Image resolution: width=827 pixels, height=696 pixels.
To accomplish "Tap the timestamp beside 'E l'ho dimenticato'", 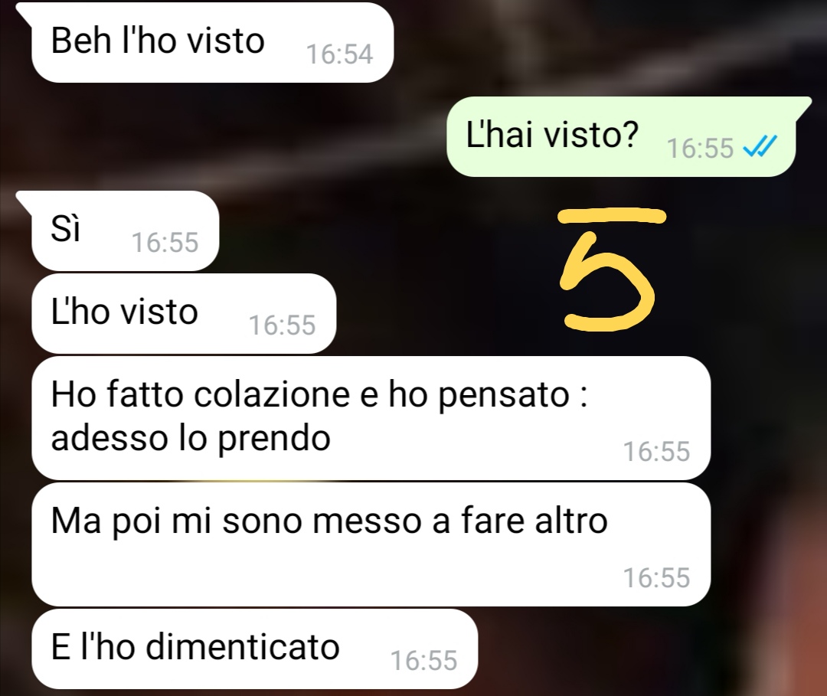I will [x=423, y=660].
